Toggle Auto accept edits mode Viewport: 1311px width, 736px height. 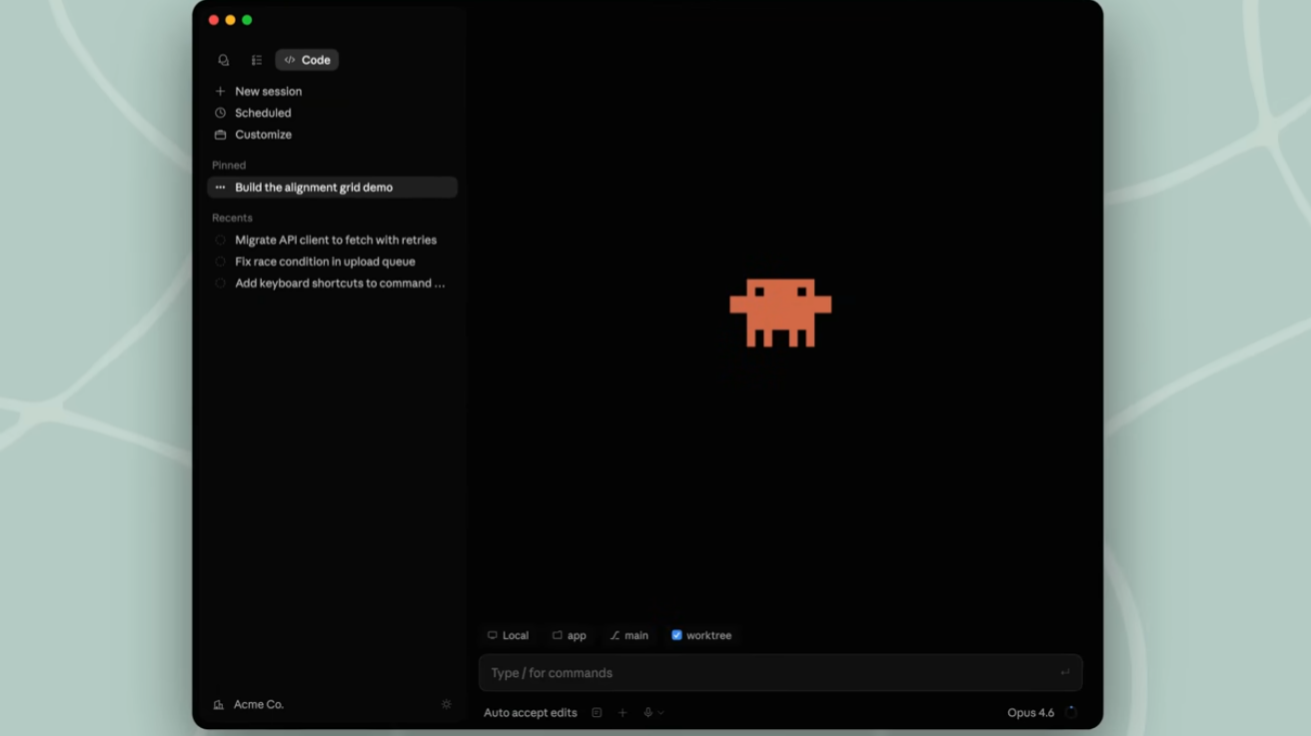click(530, 713)
